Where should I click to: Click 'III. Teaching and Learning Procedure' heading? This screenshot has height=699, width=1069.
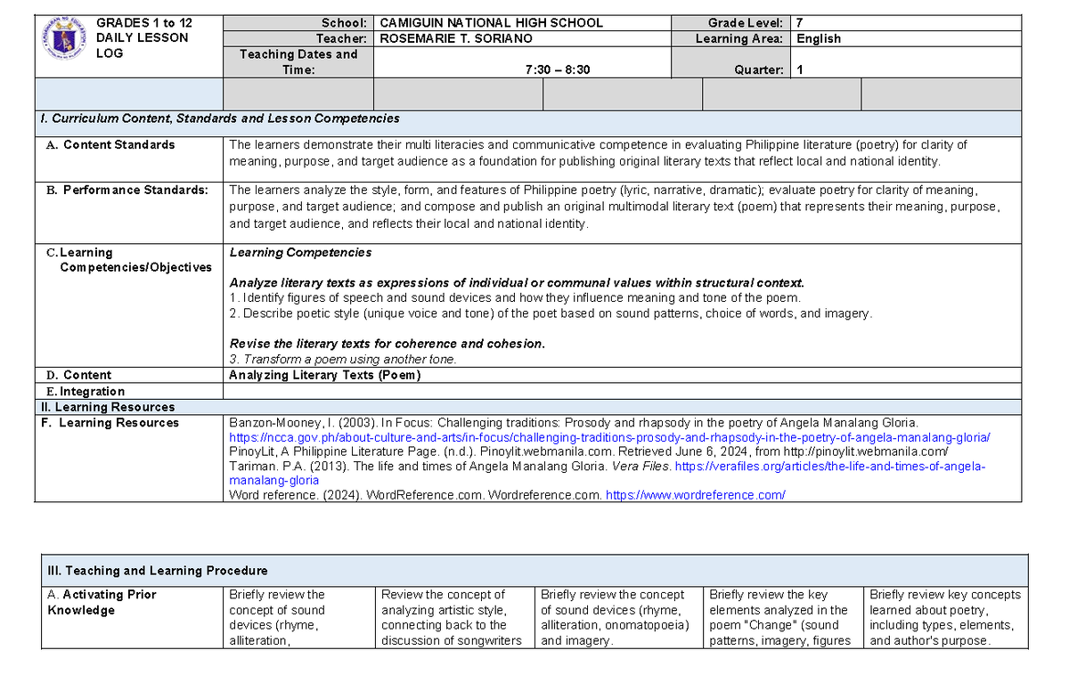(158, 571)
